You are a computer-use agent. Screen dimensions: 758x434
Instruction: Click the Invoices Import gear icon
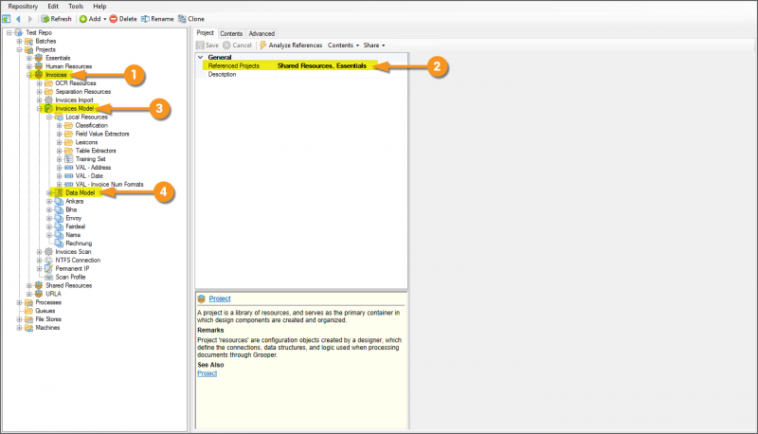tap(48, 99)
